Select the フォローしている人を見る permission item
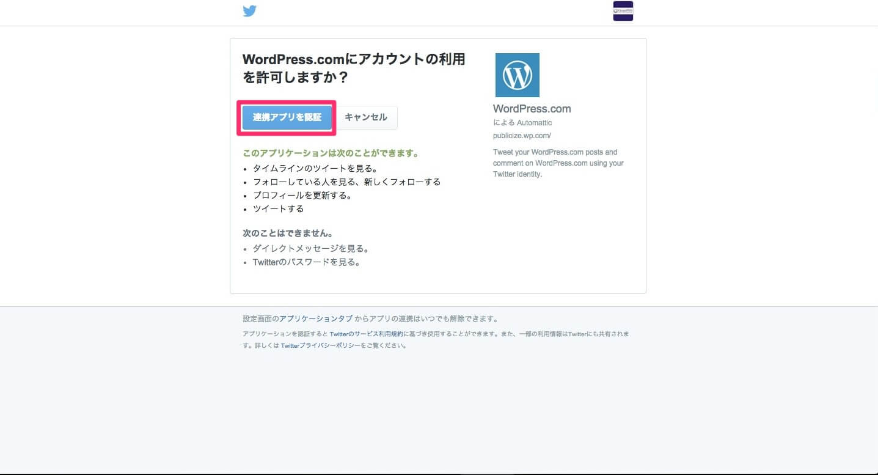 pyautogui.click(x=346, y=182)
